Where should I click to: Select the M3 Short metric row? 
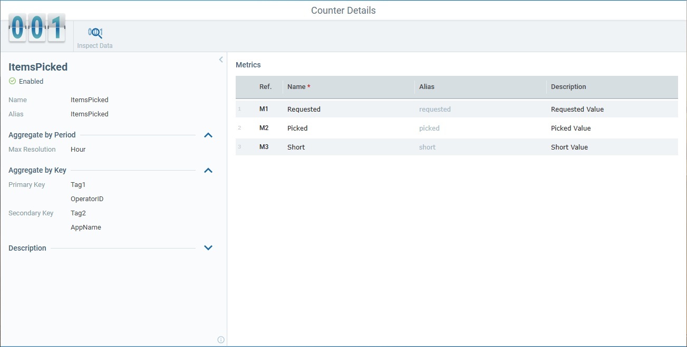(369, 147)
